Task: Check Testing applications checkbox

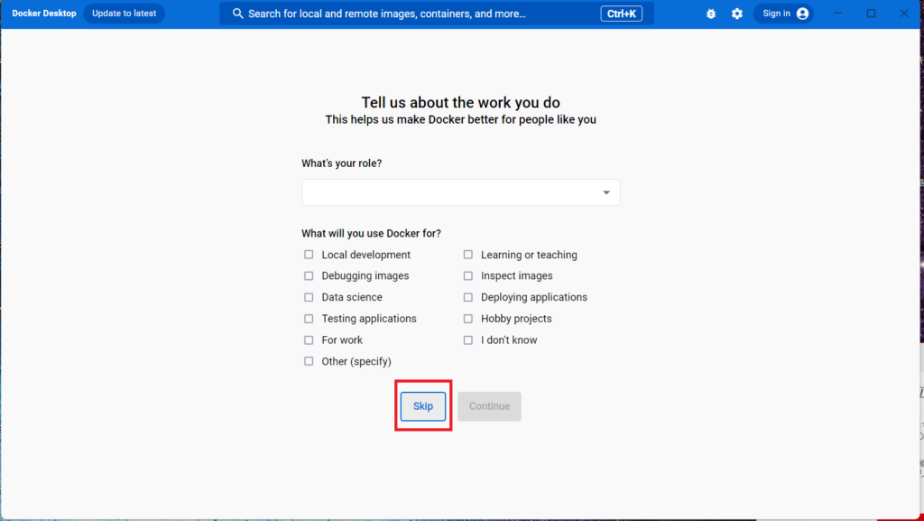Action: (x=309, y=319)
